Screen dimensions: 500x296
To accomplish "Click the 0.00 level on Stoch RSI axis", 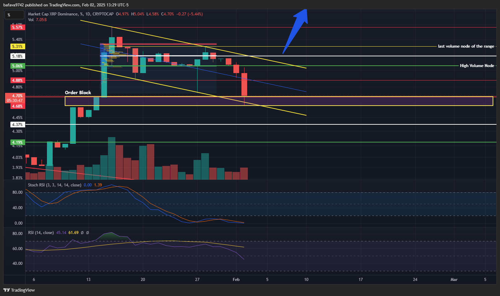I will 18,223.
